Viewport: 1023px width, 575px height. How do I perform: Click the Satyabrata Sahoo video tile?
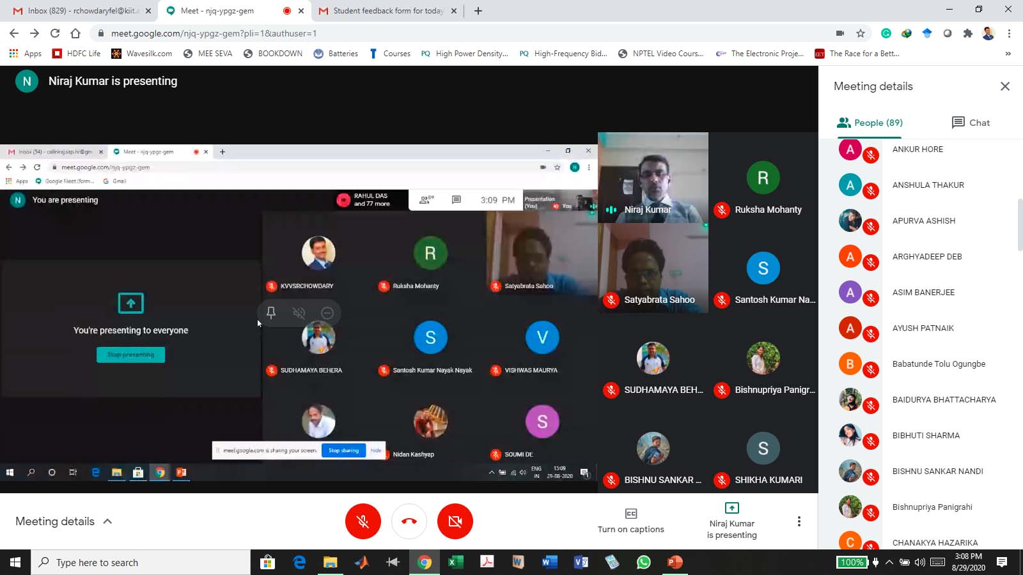tap(653, 268)
